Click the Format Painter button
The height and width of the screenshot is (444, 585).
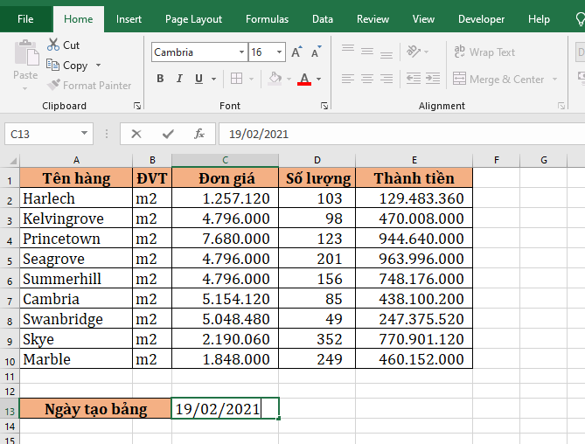pos(89,86)
